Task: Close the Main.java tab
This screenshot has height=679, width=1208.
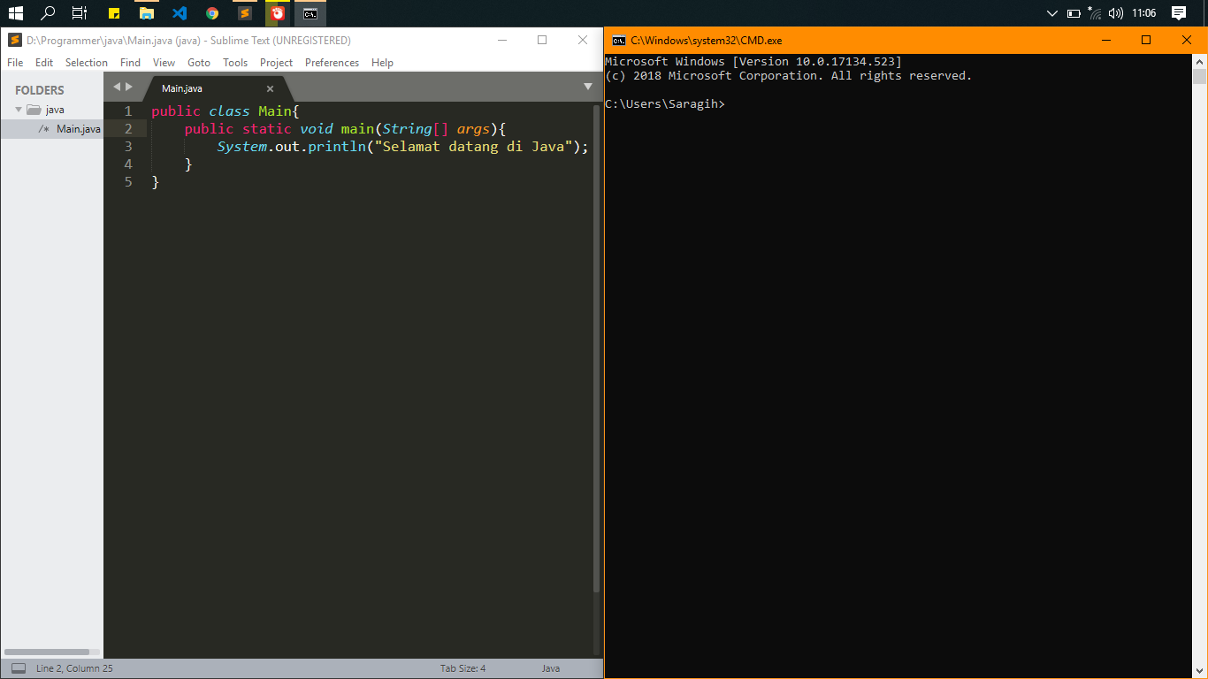Action: click(270, 88)
